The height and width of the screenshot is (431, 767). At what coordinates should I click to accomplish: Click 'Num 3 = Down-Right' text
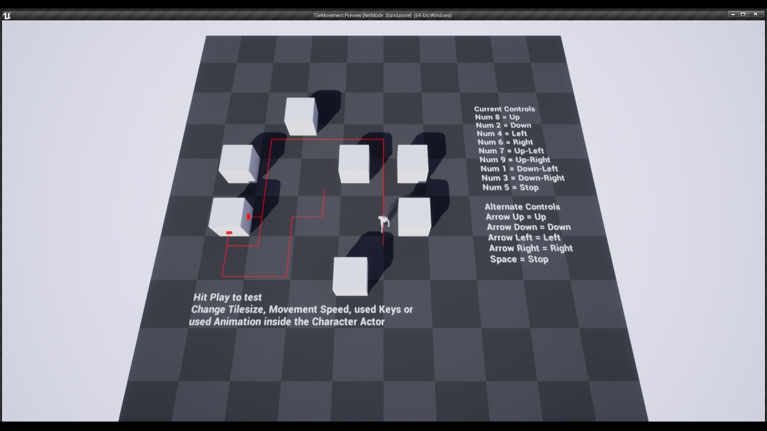(x=523, y=178)
